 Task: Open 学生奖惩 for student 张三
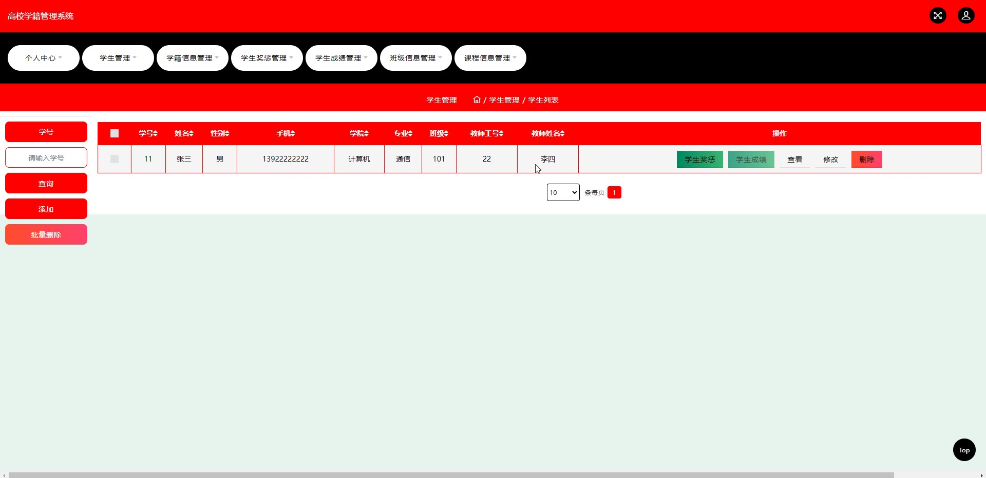[700, 160]
